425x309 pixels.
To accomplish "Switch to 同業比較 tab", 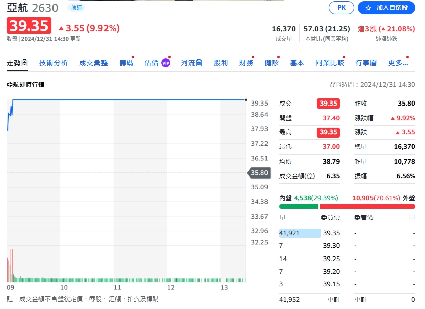I will tap(330, 63).
